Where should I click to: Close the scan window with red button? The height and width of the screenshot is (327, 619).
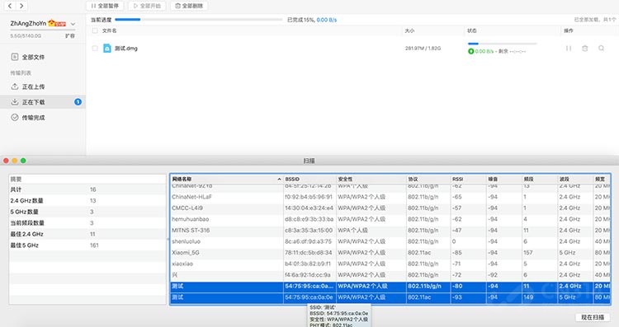tap(6, 161)
